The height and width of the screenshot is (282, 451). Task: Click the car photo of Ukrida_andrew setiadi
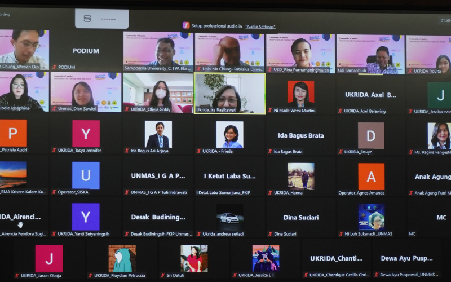(229, 218)
